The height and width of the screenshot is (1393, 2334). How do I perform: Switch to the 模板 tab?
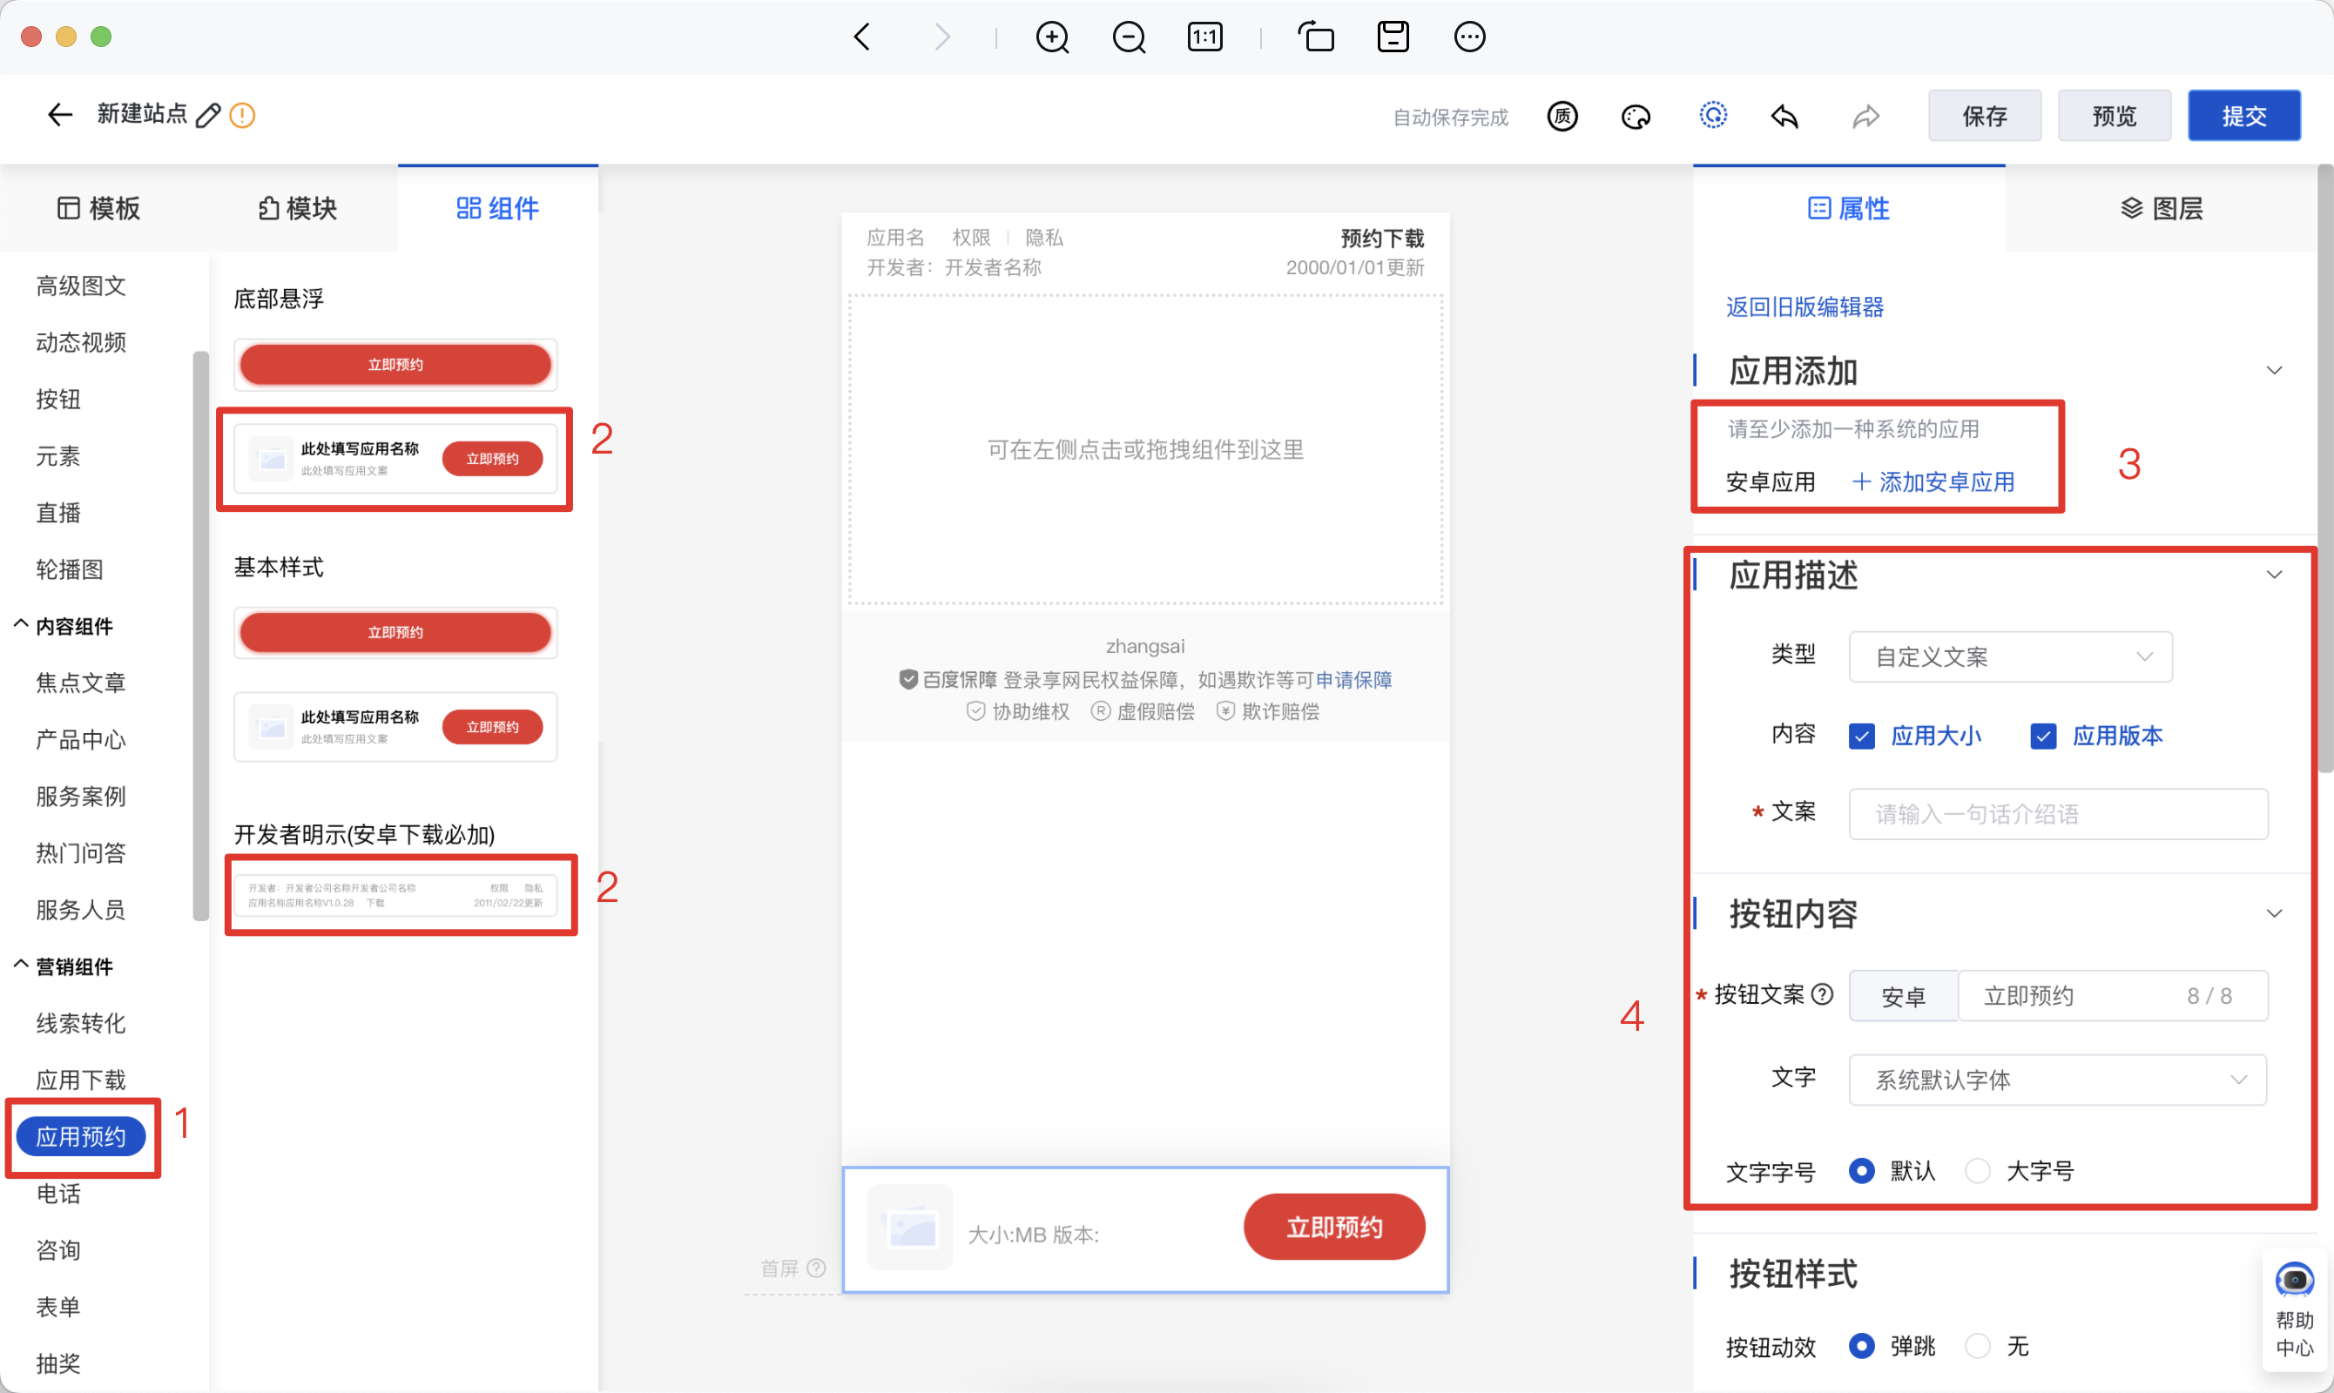coord(98,208)
